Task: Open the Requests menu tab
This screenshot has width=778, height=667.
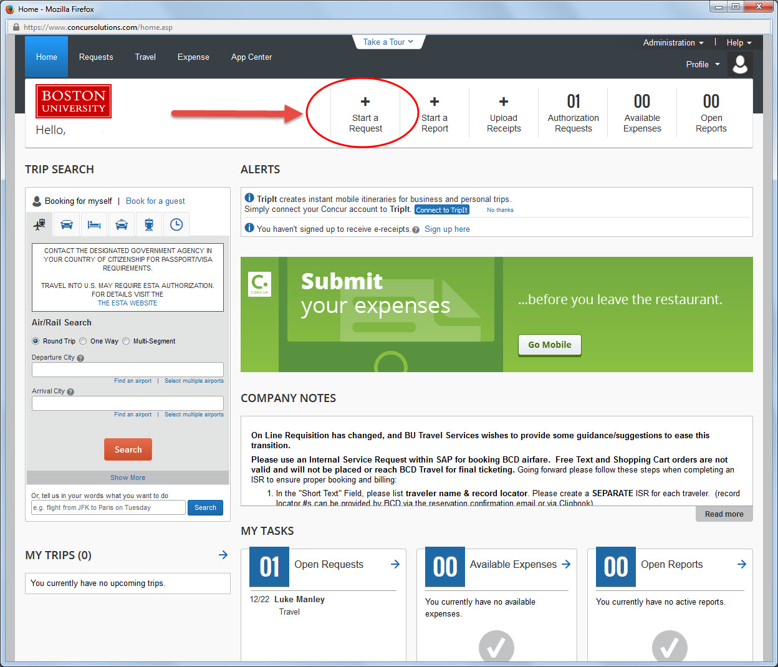Action: tap(96, 57)
